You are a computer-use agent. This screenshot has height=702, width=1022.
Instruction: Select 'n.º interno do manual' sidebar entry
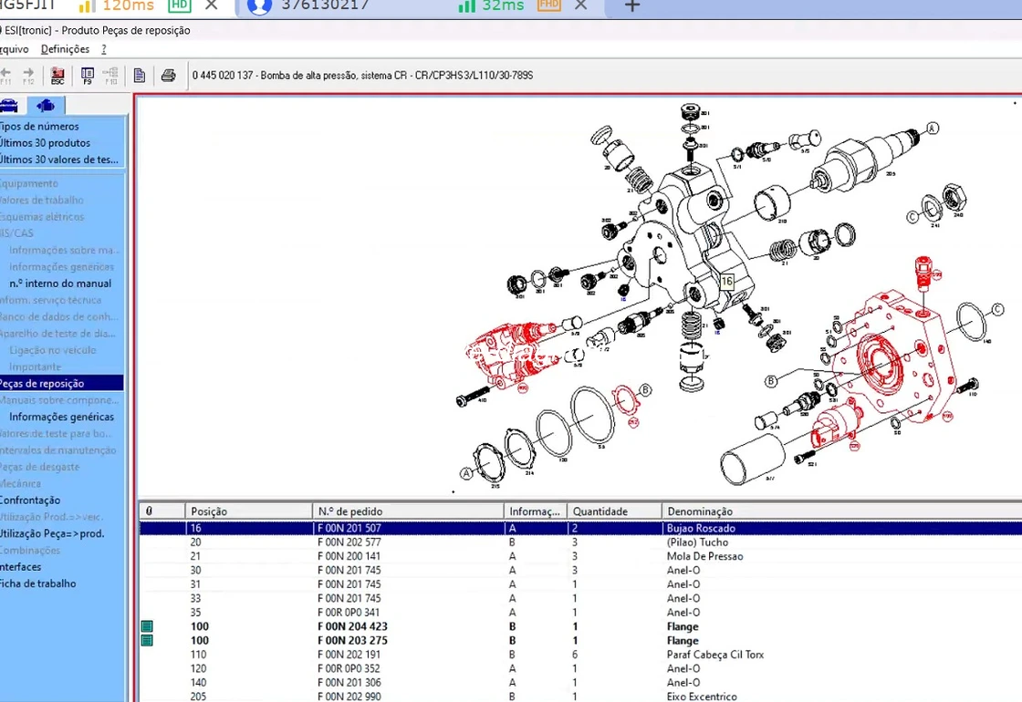tap(60, 284)
